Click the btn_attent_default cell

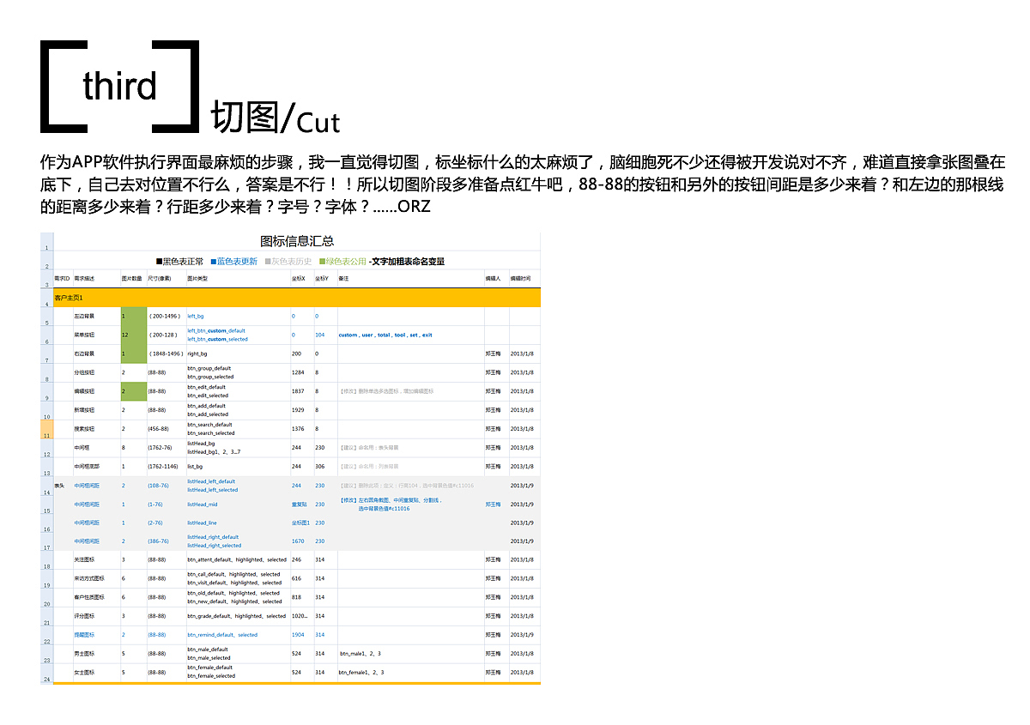tap(237, 559)
